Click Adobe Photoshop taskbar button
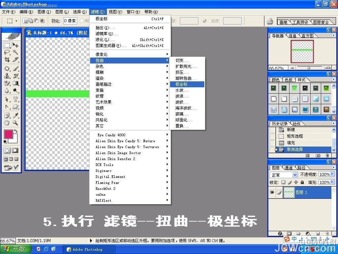Screen dimensions: 338x254 [89, 249]
